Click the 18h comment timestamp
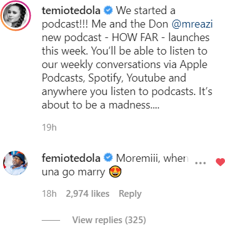Image resolution: width=225 pixels, height=225 pixels. point(49,194)
